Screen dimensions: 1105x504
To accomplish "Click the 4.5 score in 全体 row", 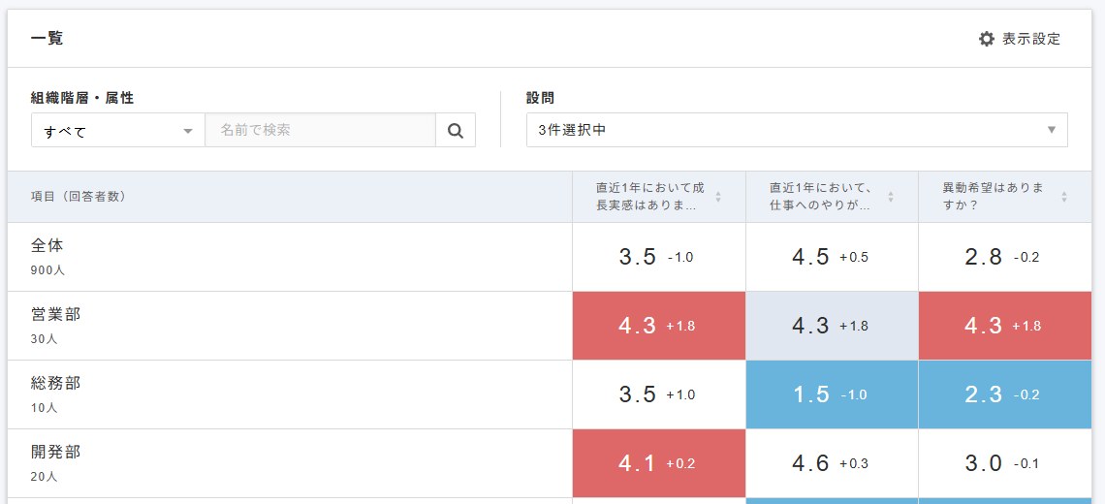I will click(x=811, y=257).
